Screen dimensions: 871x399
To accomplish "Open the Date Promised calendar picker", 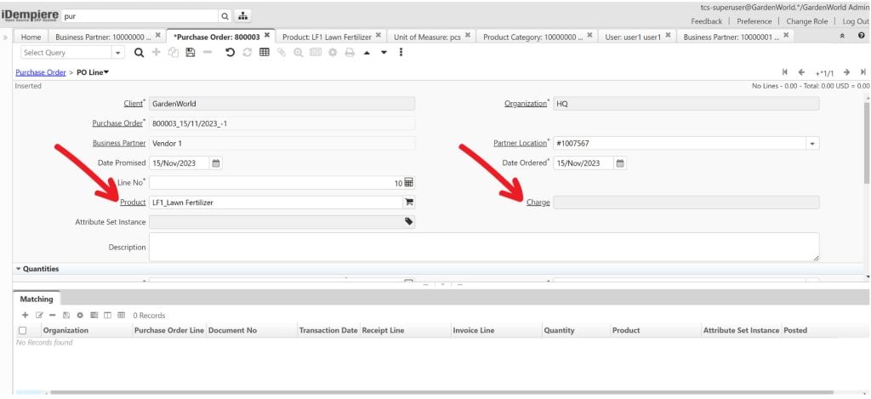I will pyautogui.click(x=216, y=163).
